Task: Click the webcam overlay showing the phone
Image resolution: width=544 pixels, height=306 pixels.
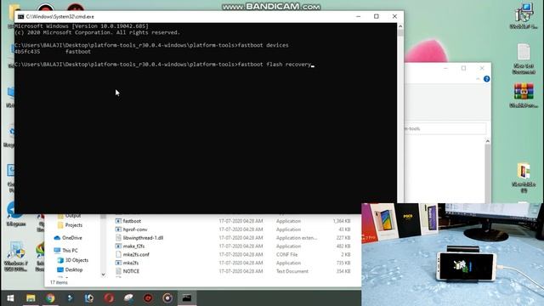Action: (x=452, y=255)
